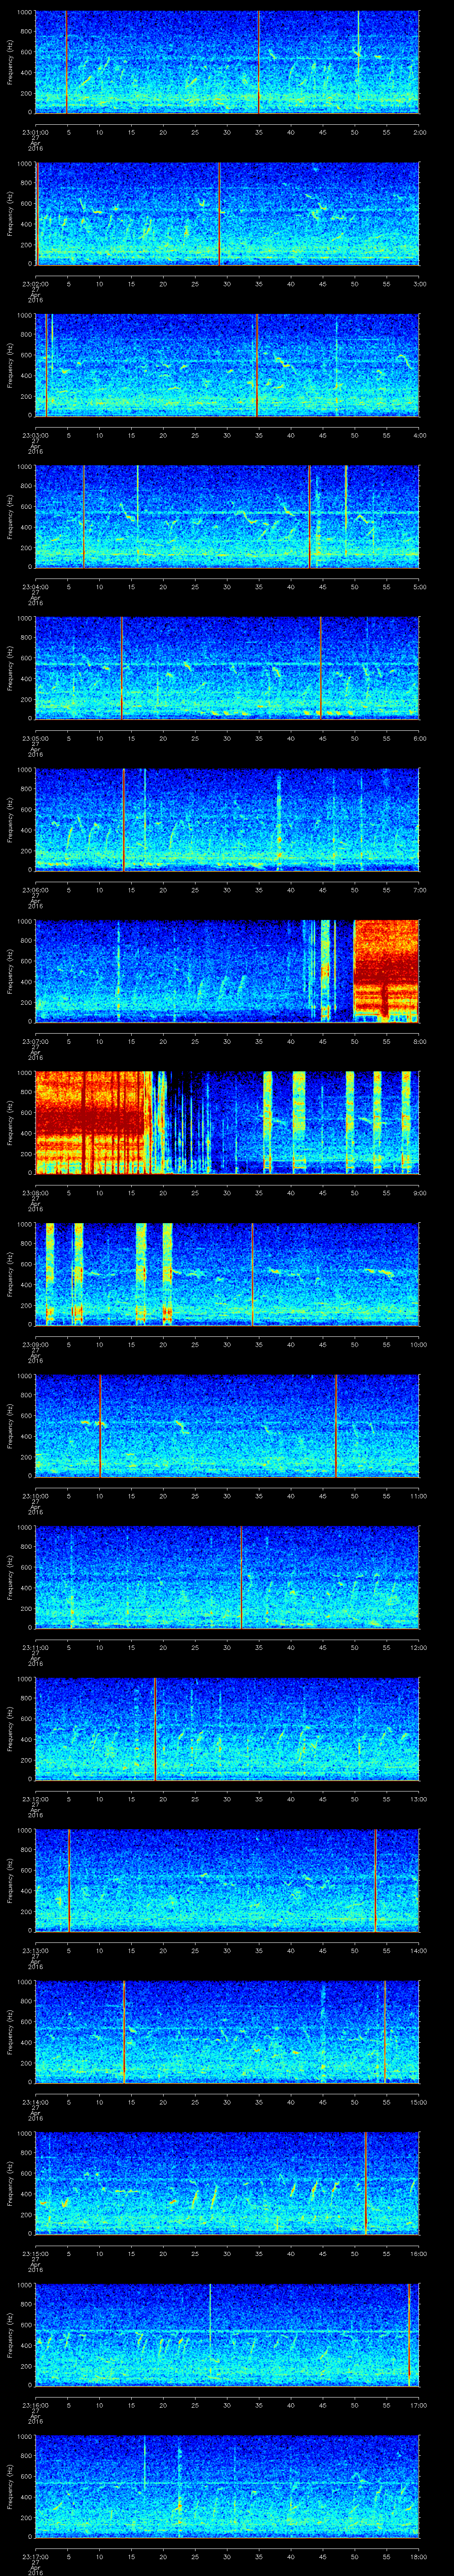Click the 23:05:00 start time label
Image resolution: width=454 pixels, height=2576 pixels.
[35, 738]
